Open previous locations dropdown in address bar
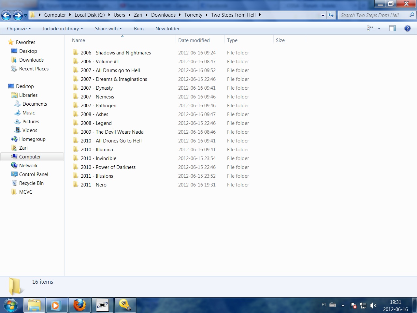 pyautogui.click(x=323, y=15)
